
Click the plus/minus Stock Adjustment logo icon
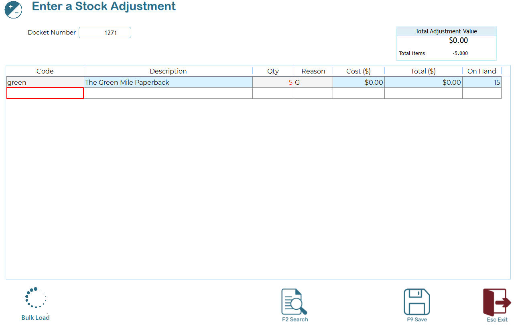click(x=13, y=10)
